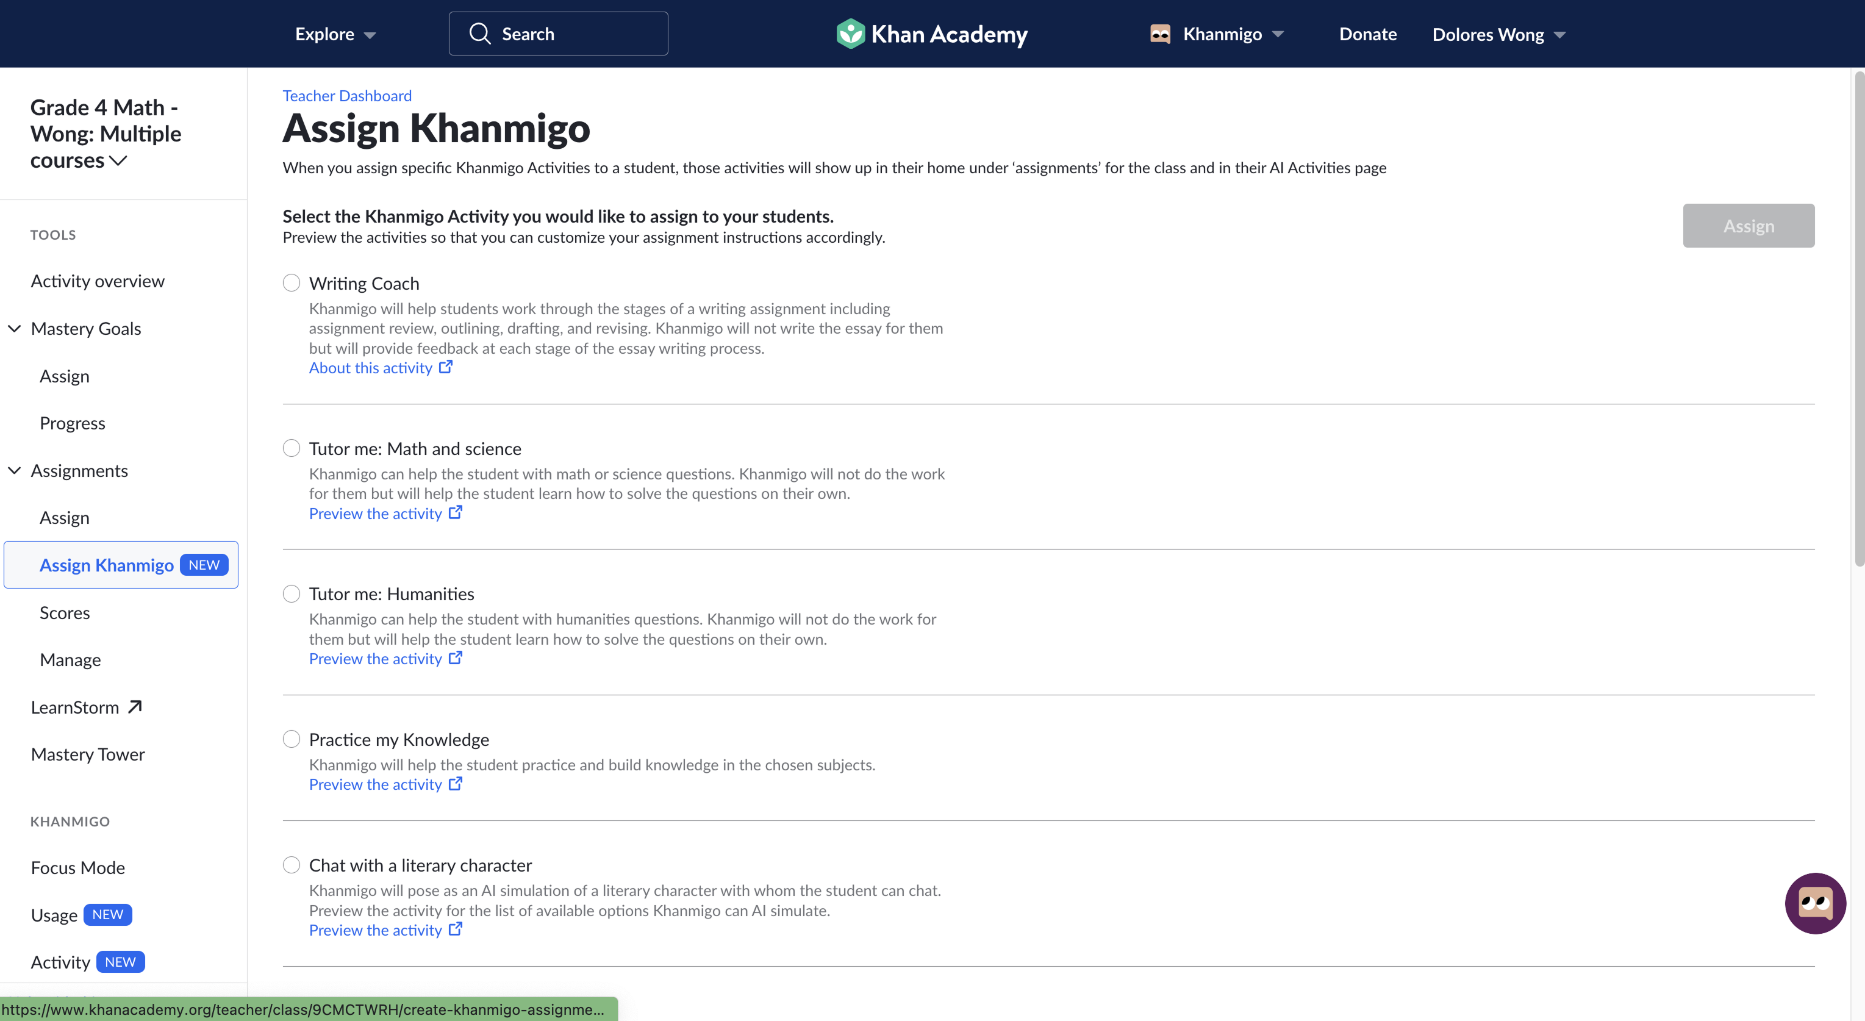
Task: Click the Khan Academy logo
Action: point(932,34)
